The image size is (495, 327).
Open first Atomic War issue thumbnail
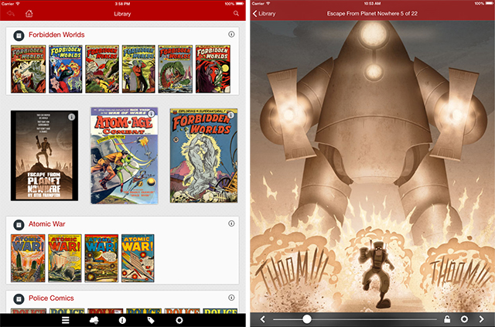28,258
